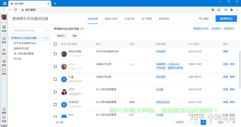Select 多平台多店铺多站点 in the department tree
Viewport: 241px width, 127px height.
point(25,43)
